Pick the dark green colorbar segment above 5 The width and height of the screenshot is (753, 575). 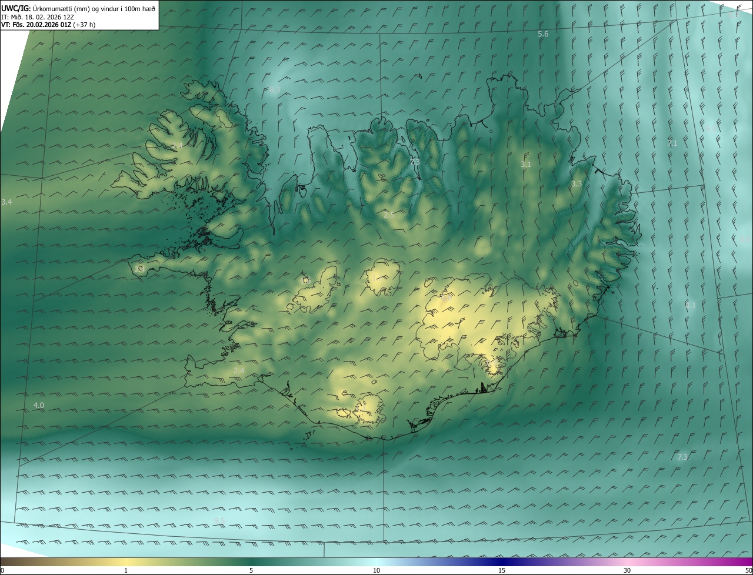pyautogui.click(x=251, y=561)
